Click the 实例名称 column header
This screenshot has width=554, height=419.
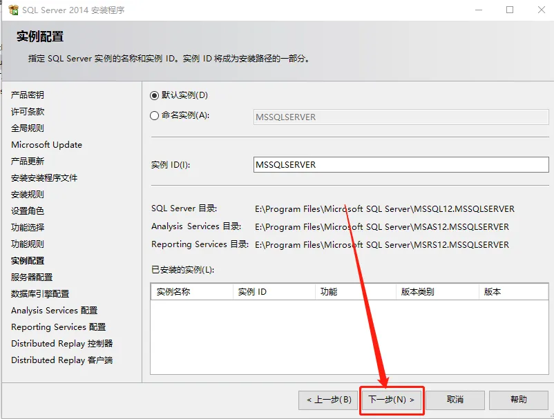coord(192,292)
